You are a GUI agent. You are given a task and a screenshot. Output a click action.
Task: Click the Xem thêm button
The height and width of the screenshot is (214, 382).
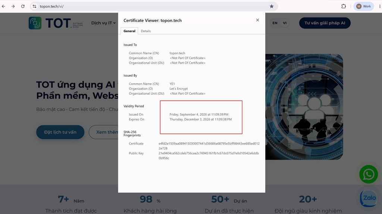point(104,132)
